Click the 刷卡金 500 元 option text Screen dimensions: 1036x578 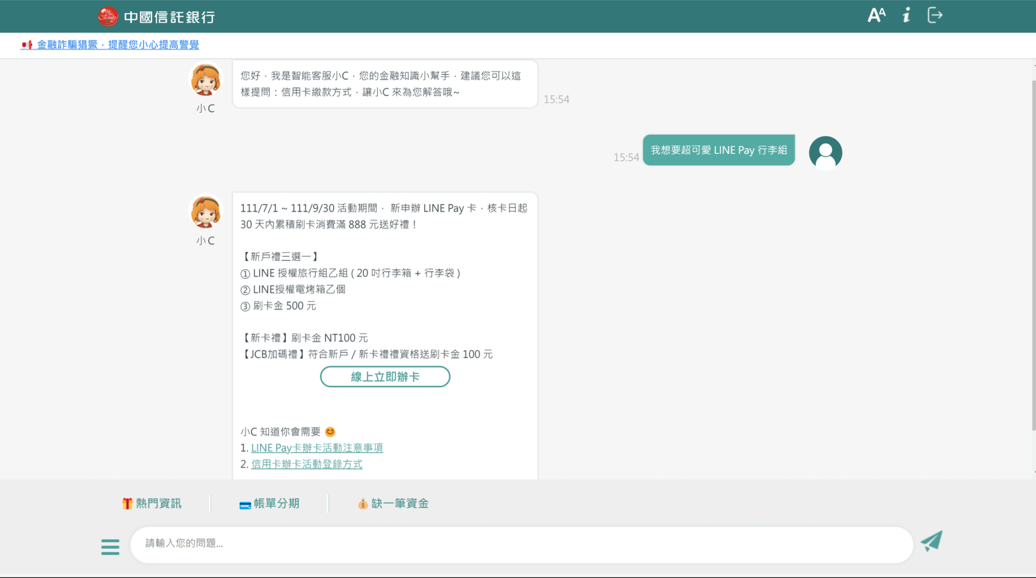(278, 306)
